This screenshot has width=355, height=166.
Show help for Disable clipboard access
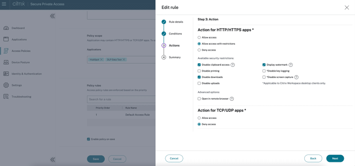233,65
